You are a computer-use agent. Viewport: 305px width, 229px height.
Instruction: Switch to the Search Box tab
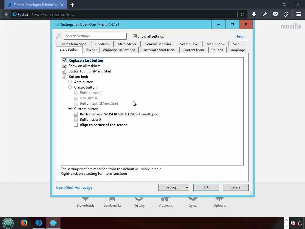click(x=189, y=44)
